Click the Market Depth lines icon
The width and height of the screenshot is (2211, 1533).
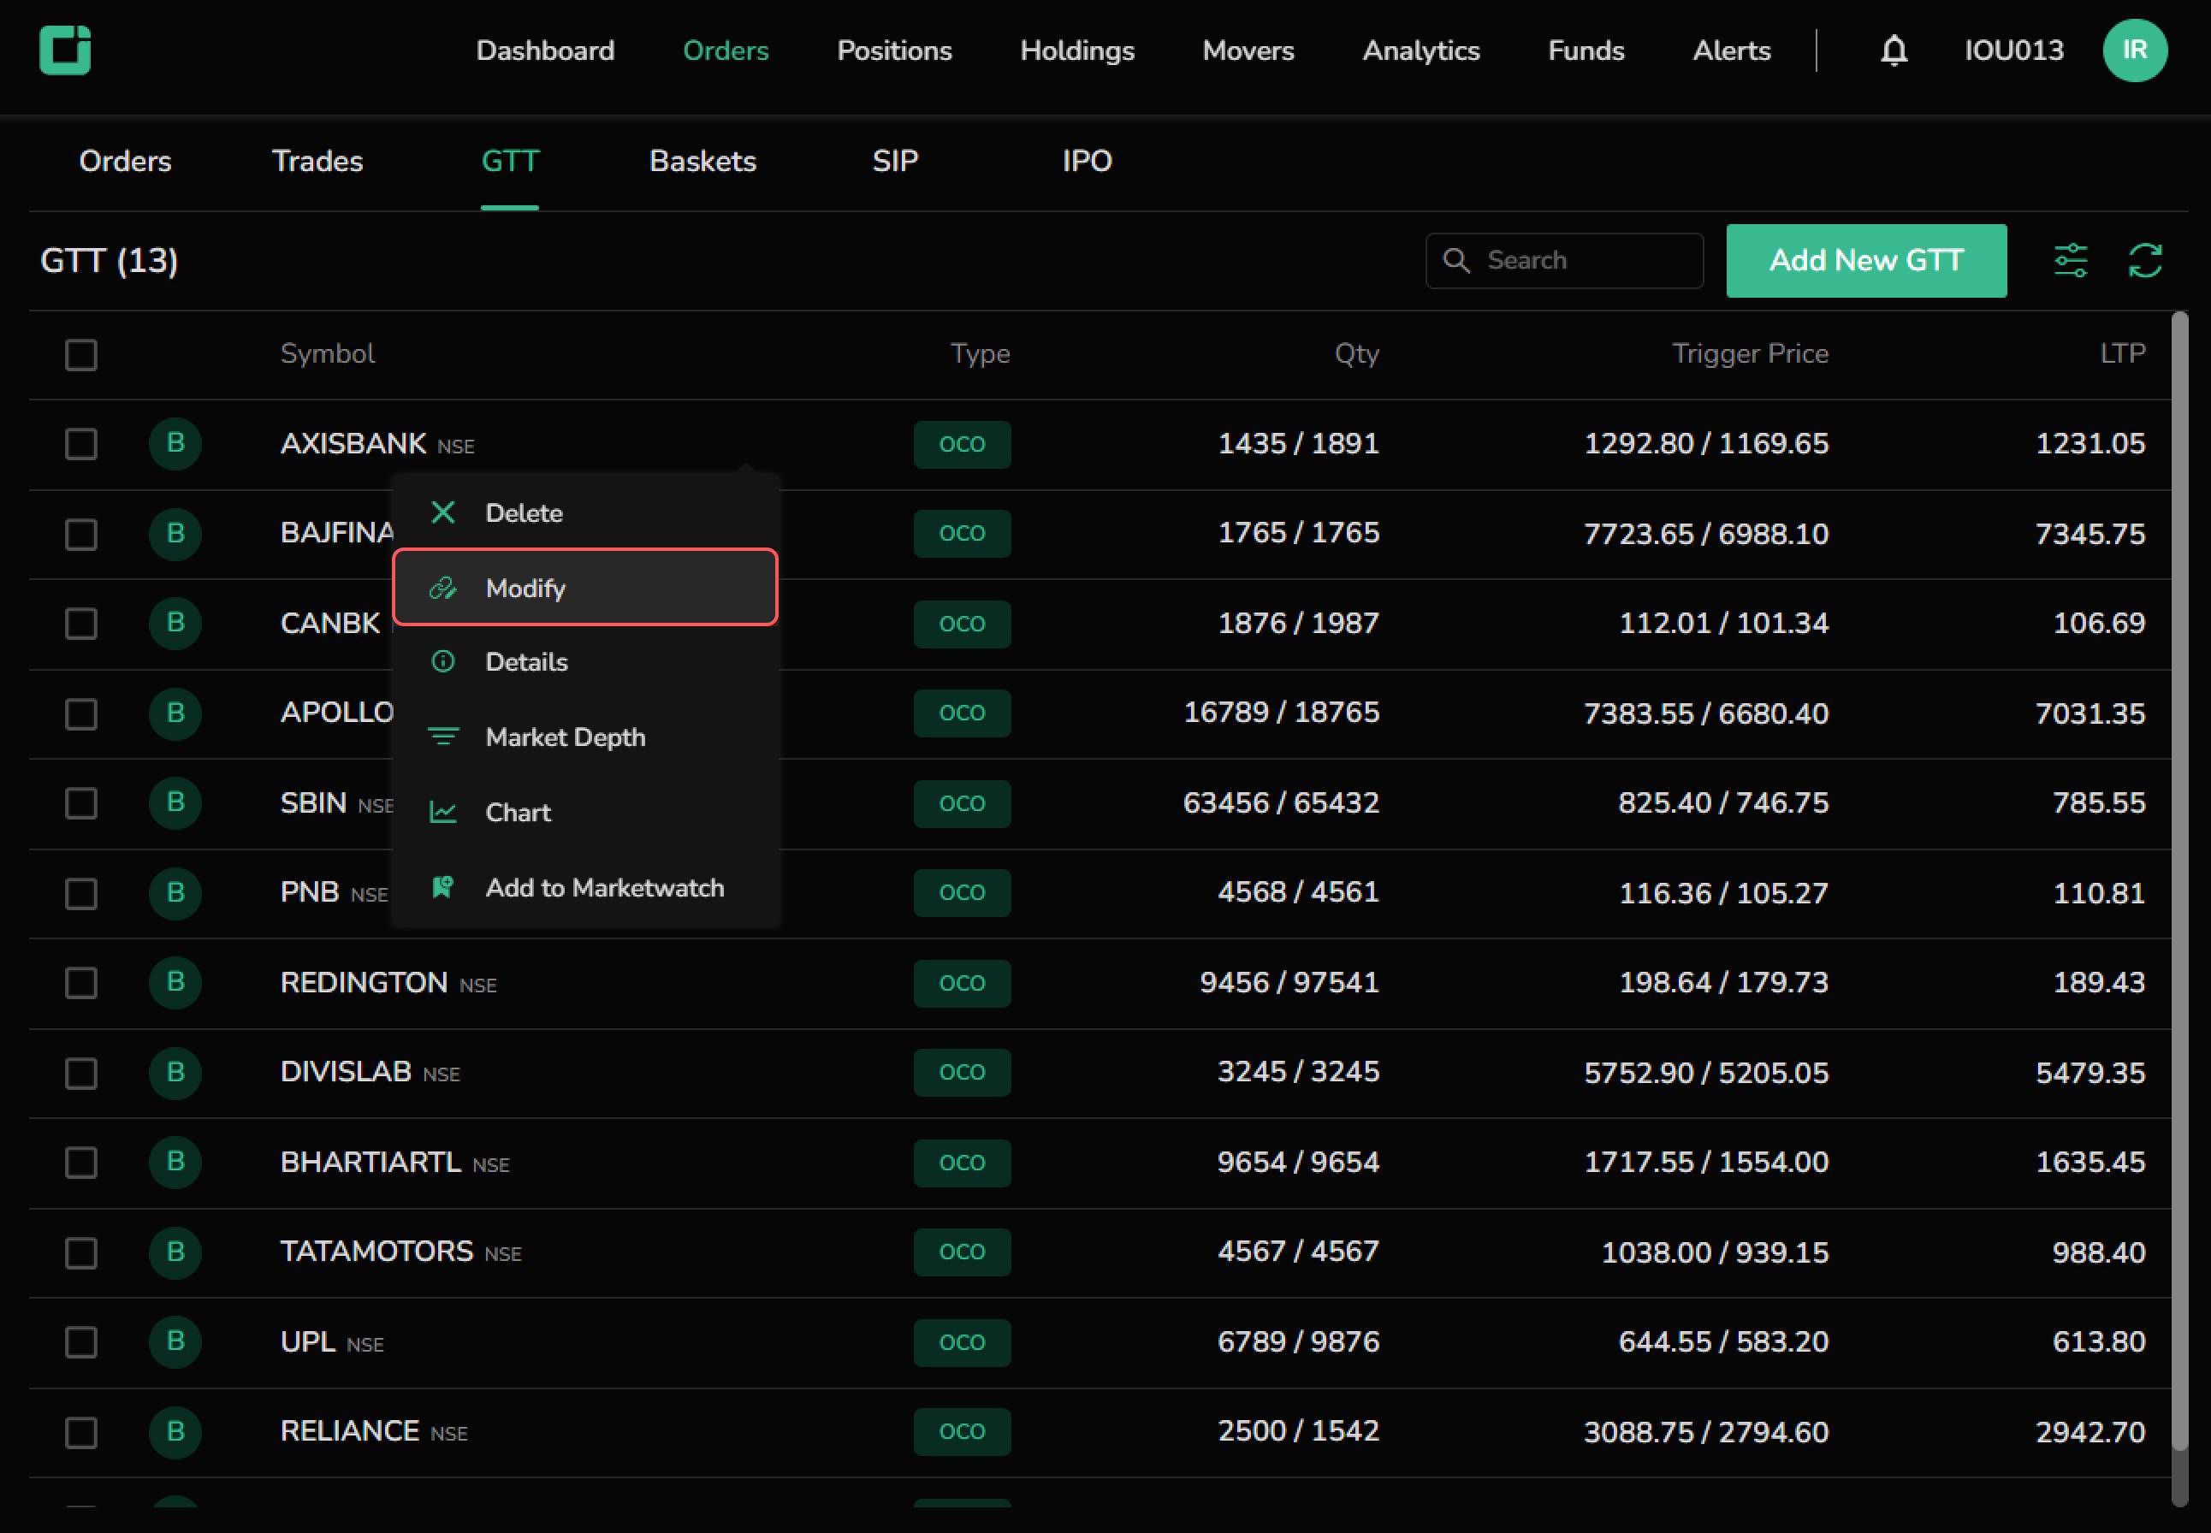[442, 737]
